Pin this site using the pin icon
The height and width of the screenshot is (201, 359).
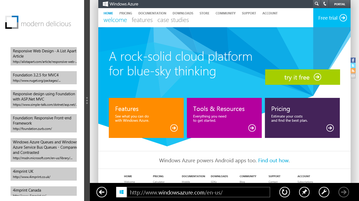tap(304, 192)
